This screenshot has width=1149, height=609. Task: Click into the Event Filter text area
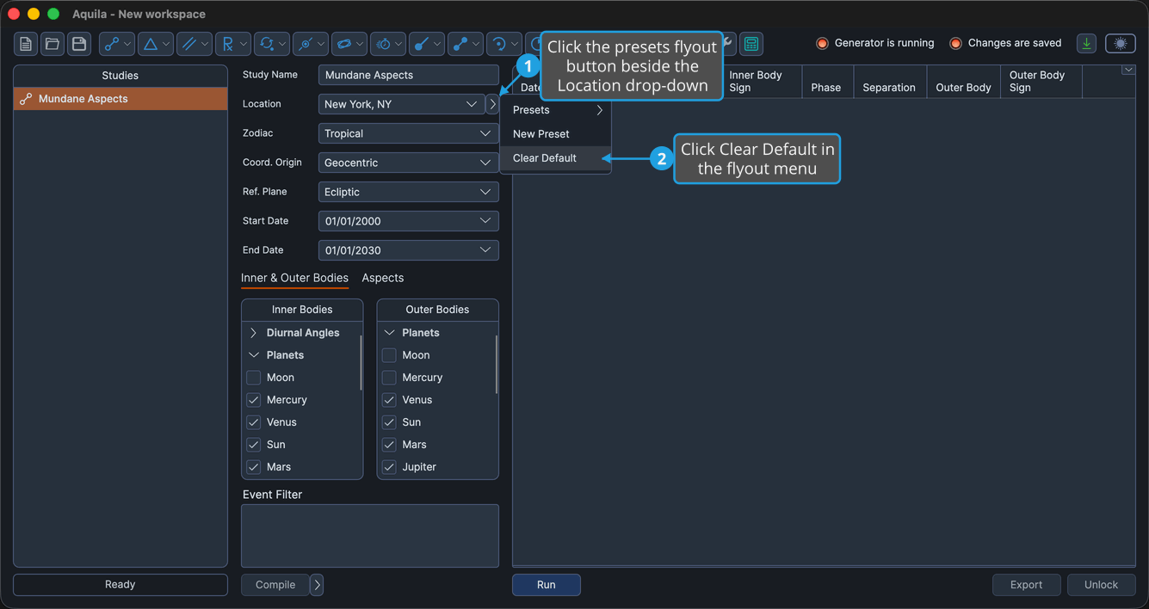click(370, 536)
